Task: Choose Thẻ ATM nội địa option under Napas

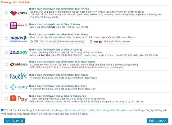Action: (x=31, y=41)
